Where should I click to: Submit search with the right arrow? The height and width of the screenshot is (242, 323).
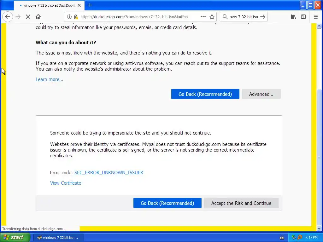[263, 17]
